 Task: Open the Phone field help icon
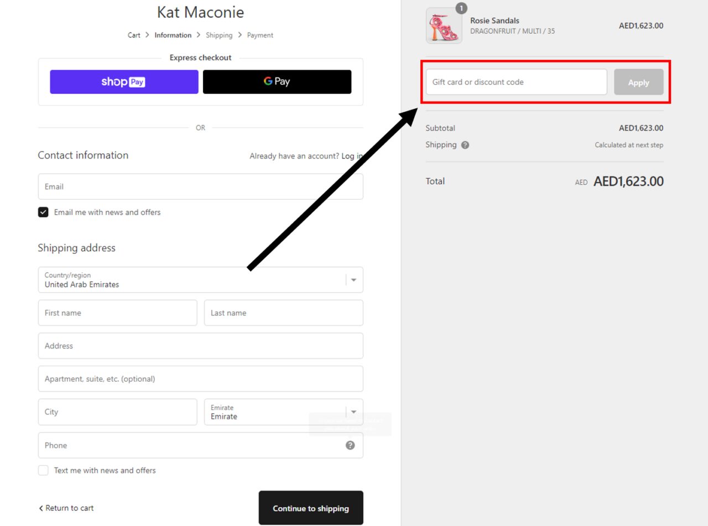(x=350, y=445)
